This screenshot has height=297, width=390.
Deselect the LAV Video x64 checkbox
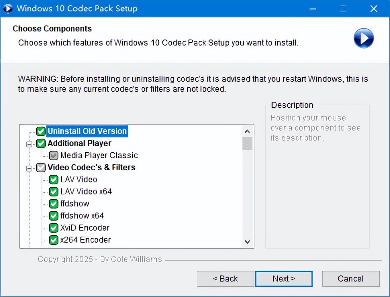(x=54, y=192)
